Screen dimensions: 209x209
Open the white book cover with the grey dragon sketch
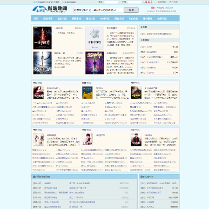(x=95, y=38)
